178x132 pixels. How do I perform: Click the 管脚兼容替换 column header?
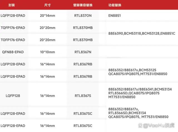[x=83, y=5]
